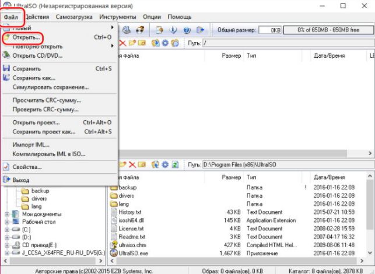The image size is (375, 274).
Task: Click the add files icon in upper image toolbar
Action: pyautogui.click(x=156, y=43)
